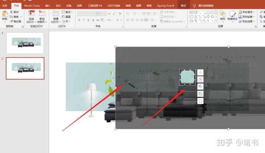265x153 pixels.
Task: Open the File (文件) tab
Action: pos(5,6)
